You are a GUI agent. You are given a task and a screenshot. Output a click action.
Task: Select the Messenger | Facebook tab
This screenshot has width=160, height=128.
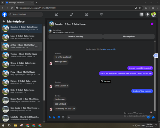pos(19,3)
